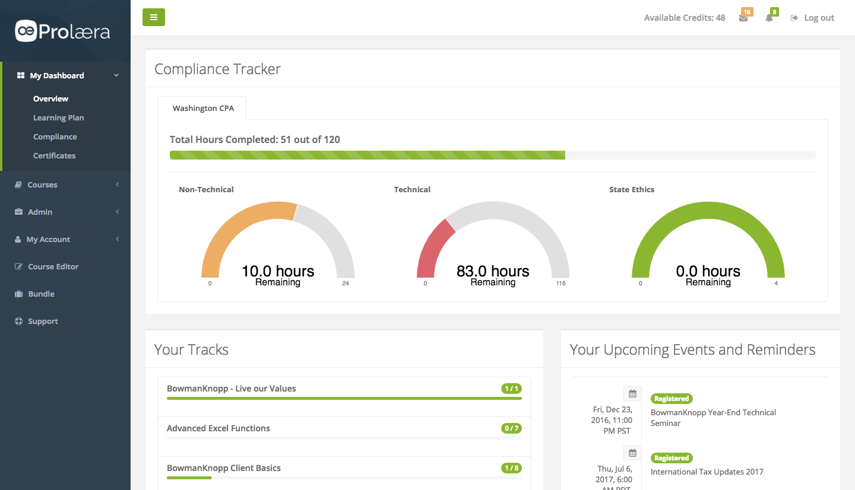Open the messages envelope icon
This screenshot has width=855, height=490.
pos(745,18)
